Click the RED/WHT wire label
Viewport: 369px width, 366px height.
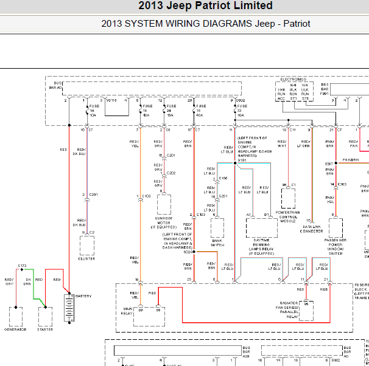(282, 143)
